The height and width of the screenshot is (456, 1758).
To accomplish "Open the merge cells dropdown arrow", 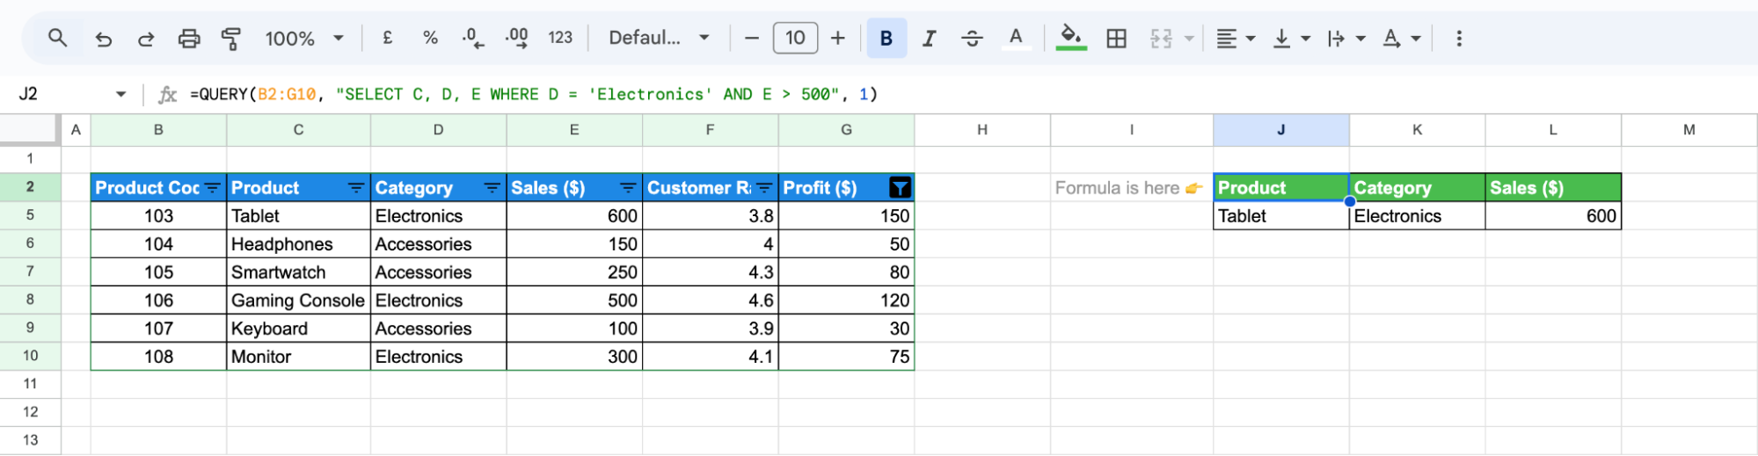I will pos(1189,39).
